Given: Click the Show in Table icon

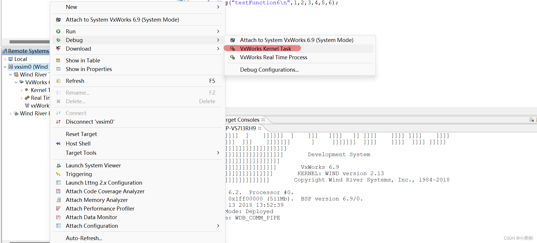Looking at the screenshot, I should (58, 60).
